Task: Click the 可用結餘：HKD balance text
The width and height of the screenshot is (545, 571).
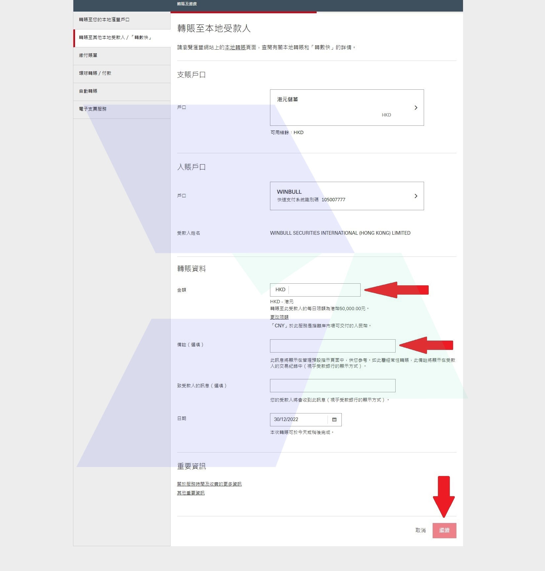Action: 287,132
